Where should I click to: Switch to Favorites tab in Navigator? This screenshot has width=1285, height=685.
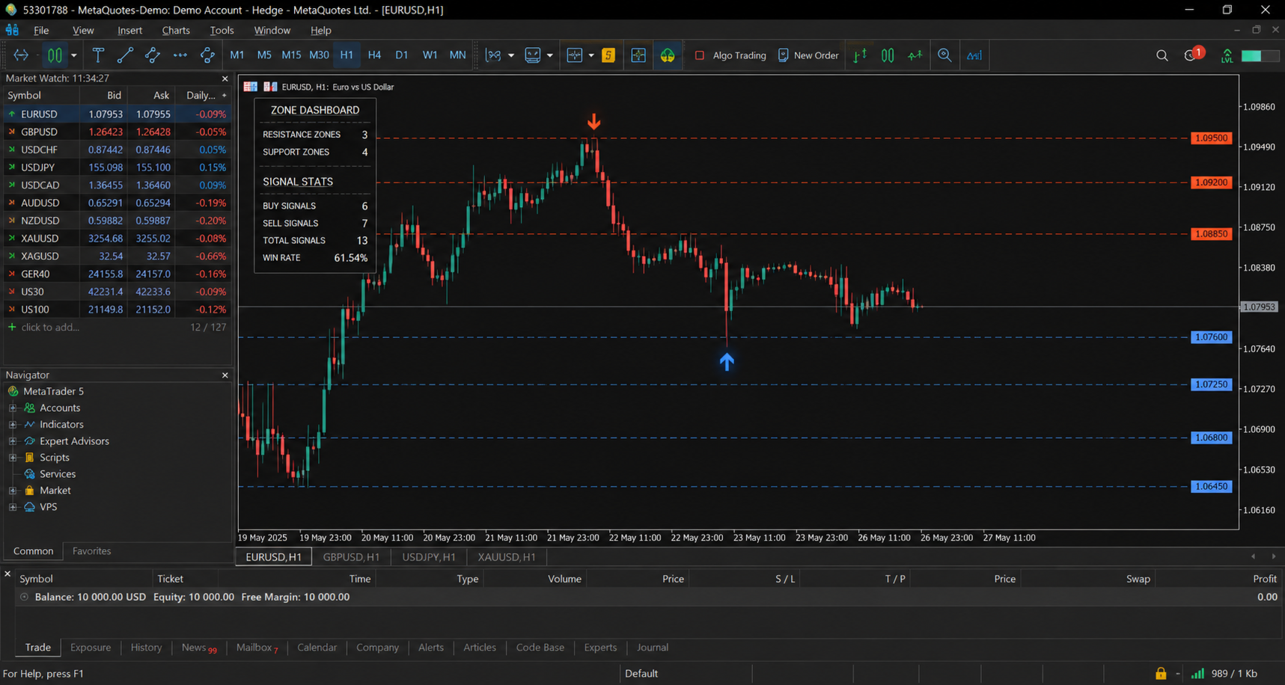(x=91, y=551)
